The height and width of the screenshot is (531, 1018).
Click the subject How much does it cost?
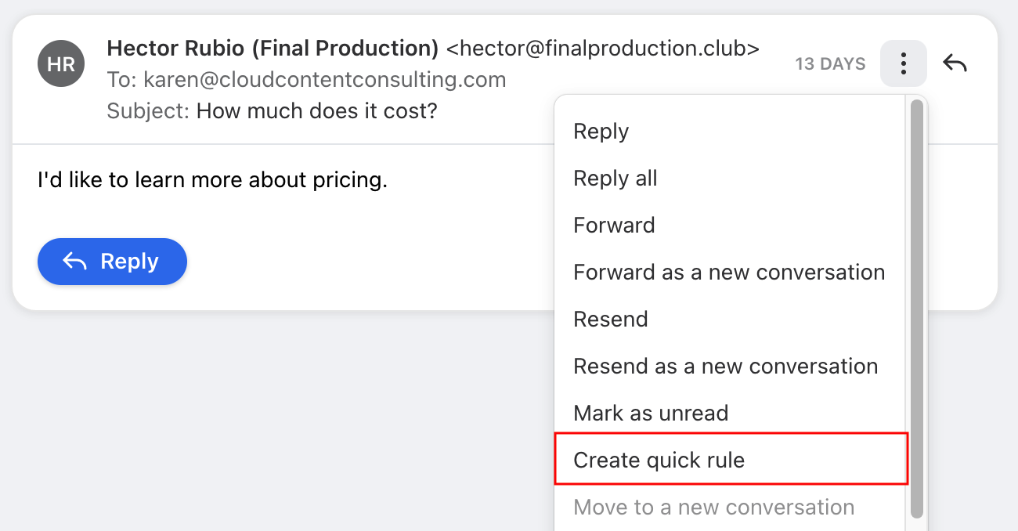click(316, 111)
